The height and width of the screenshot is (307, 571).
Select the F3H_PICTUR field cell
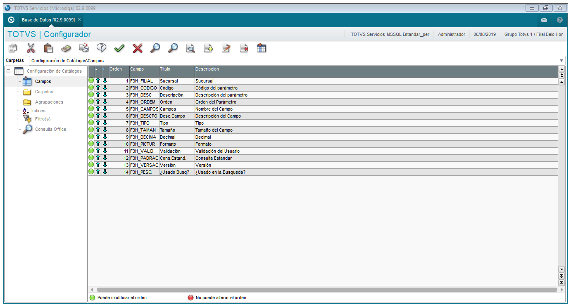tap(144, 144)
